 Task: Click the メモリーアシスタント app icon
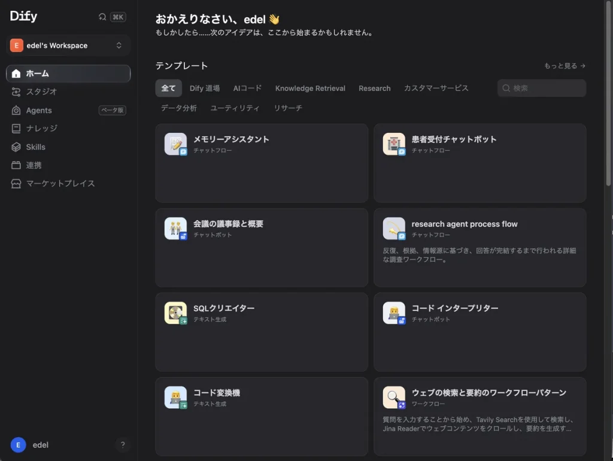[x=175, y=144]
